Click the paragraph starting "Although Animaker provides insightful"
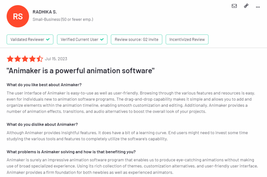The image size is (267, 177). [x=127, y=136]
